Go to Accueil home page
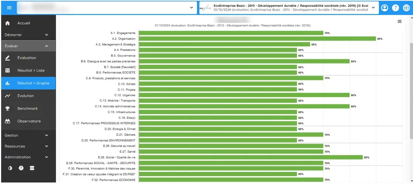Image resolution: width=413 pixels, height=184 pixels. (23, 23)
